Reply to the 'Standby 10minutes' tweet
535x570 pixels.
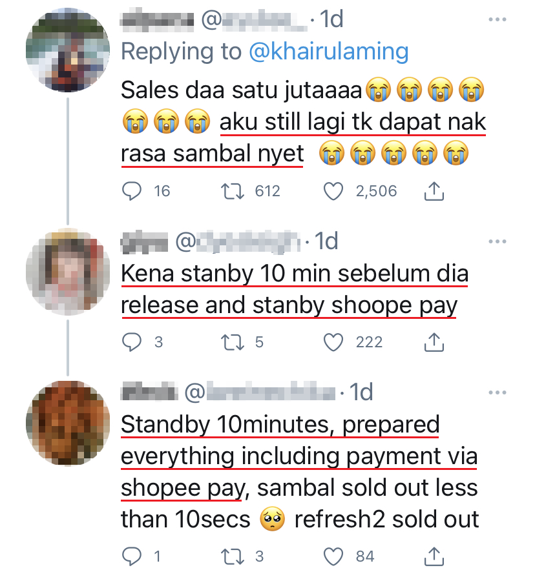tap(132, 555)
